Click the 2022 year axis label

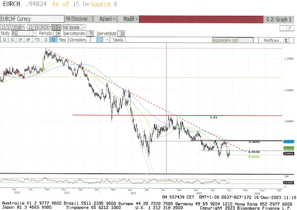click(x=133, y=193)
